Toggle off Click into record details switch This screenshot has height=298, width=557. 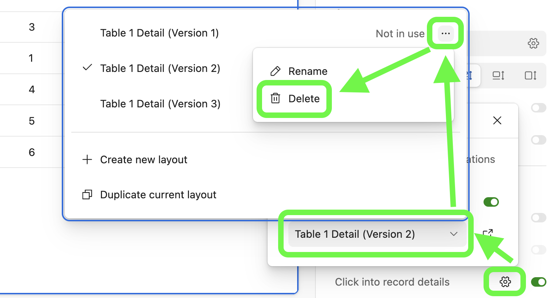click(x=538, y=282)
